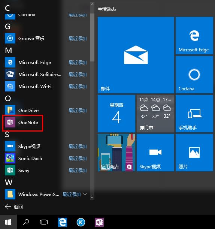
Task: Click the 生活动态 group title
Action: (x=107, y=9)
